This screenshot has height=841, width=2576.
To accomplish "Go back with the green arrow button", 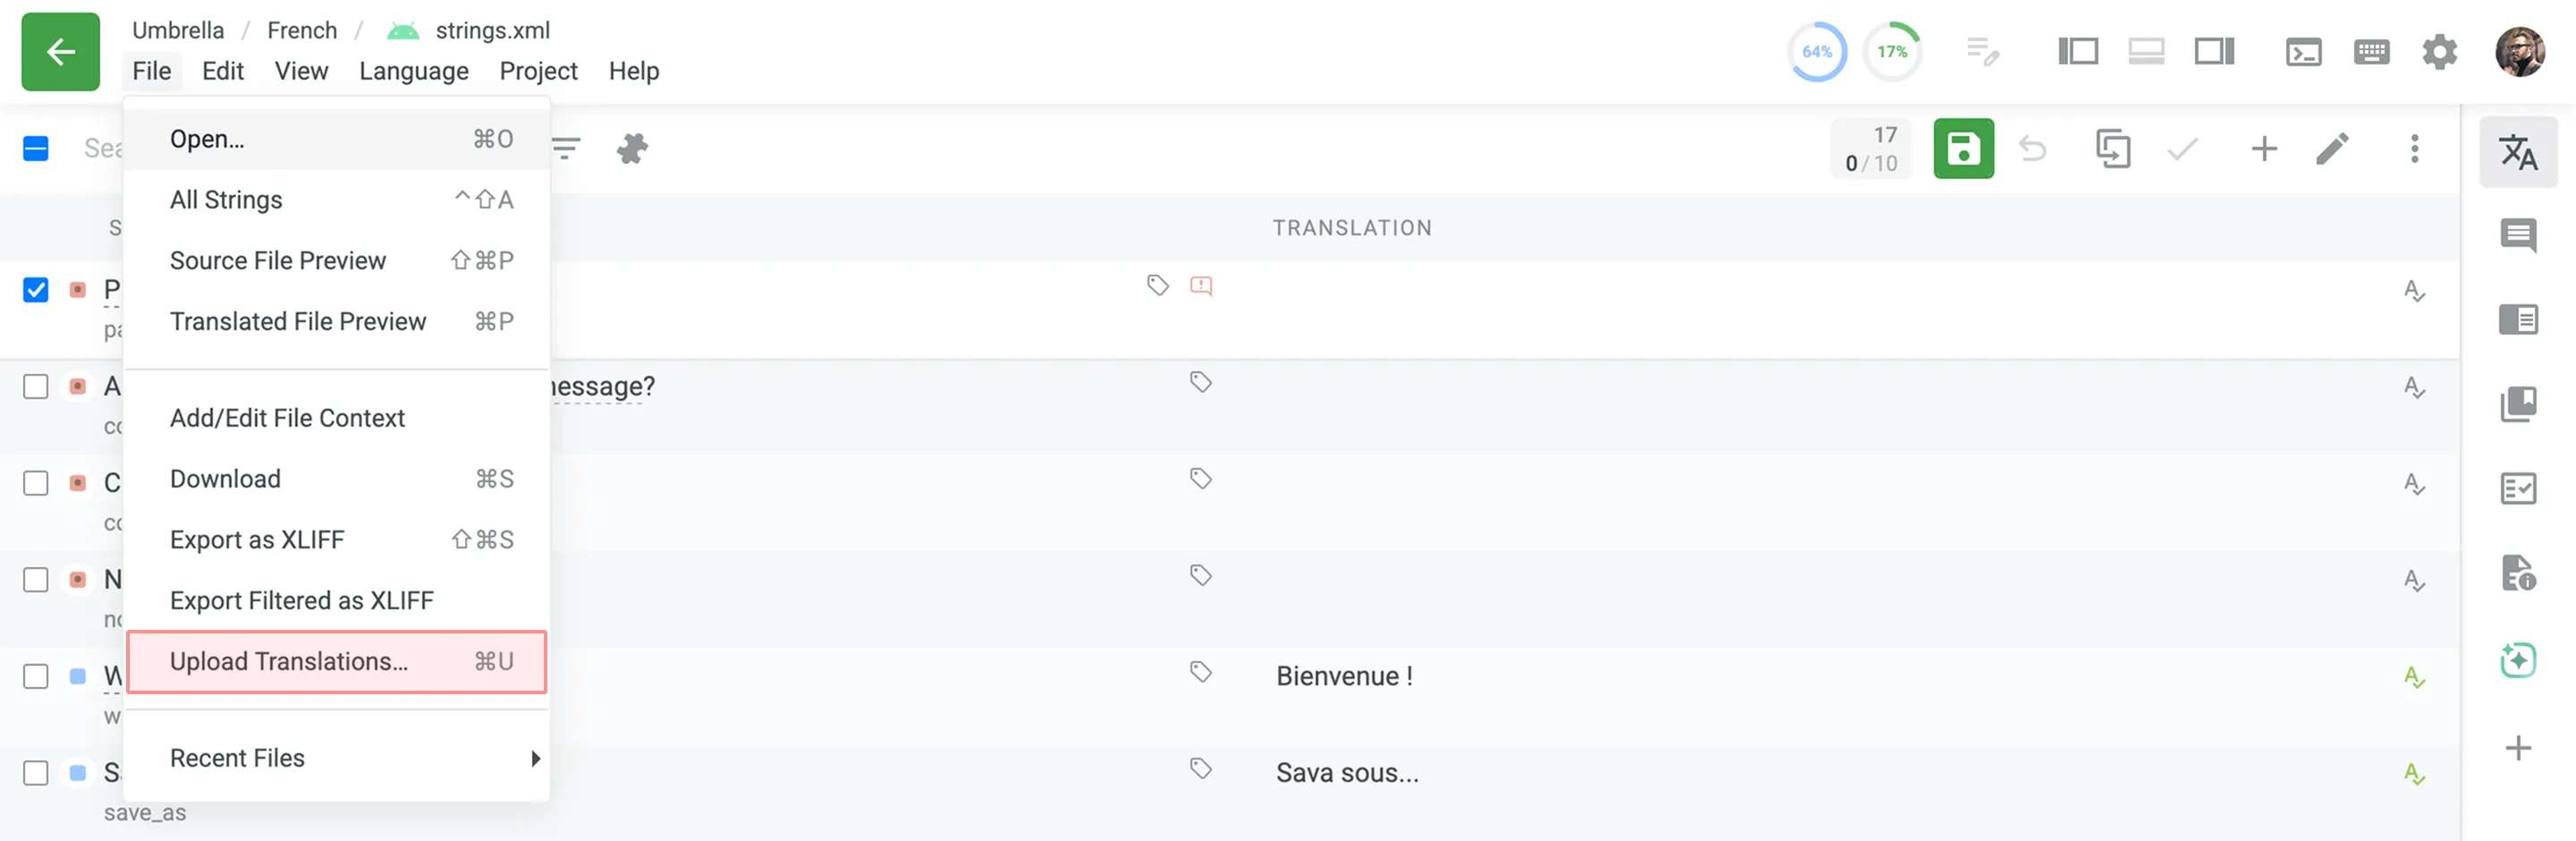I will (x=60, y=52).
